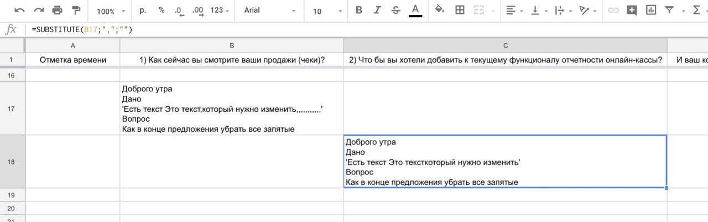Increase decimal places button
708x222 pixels.
click(x=197, y=11)
